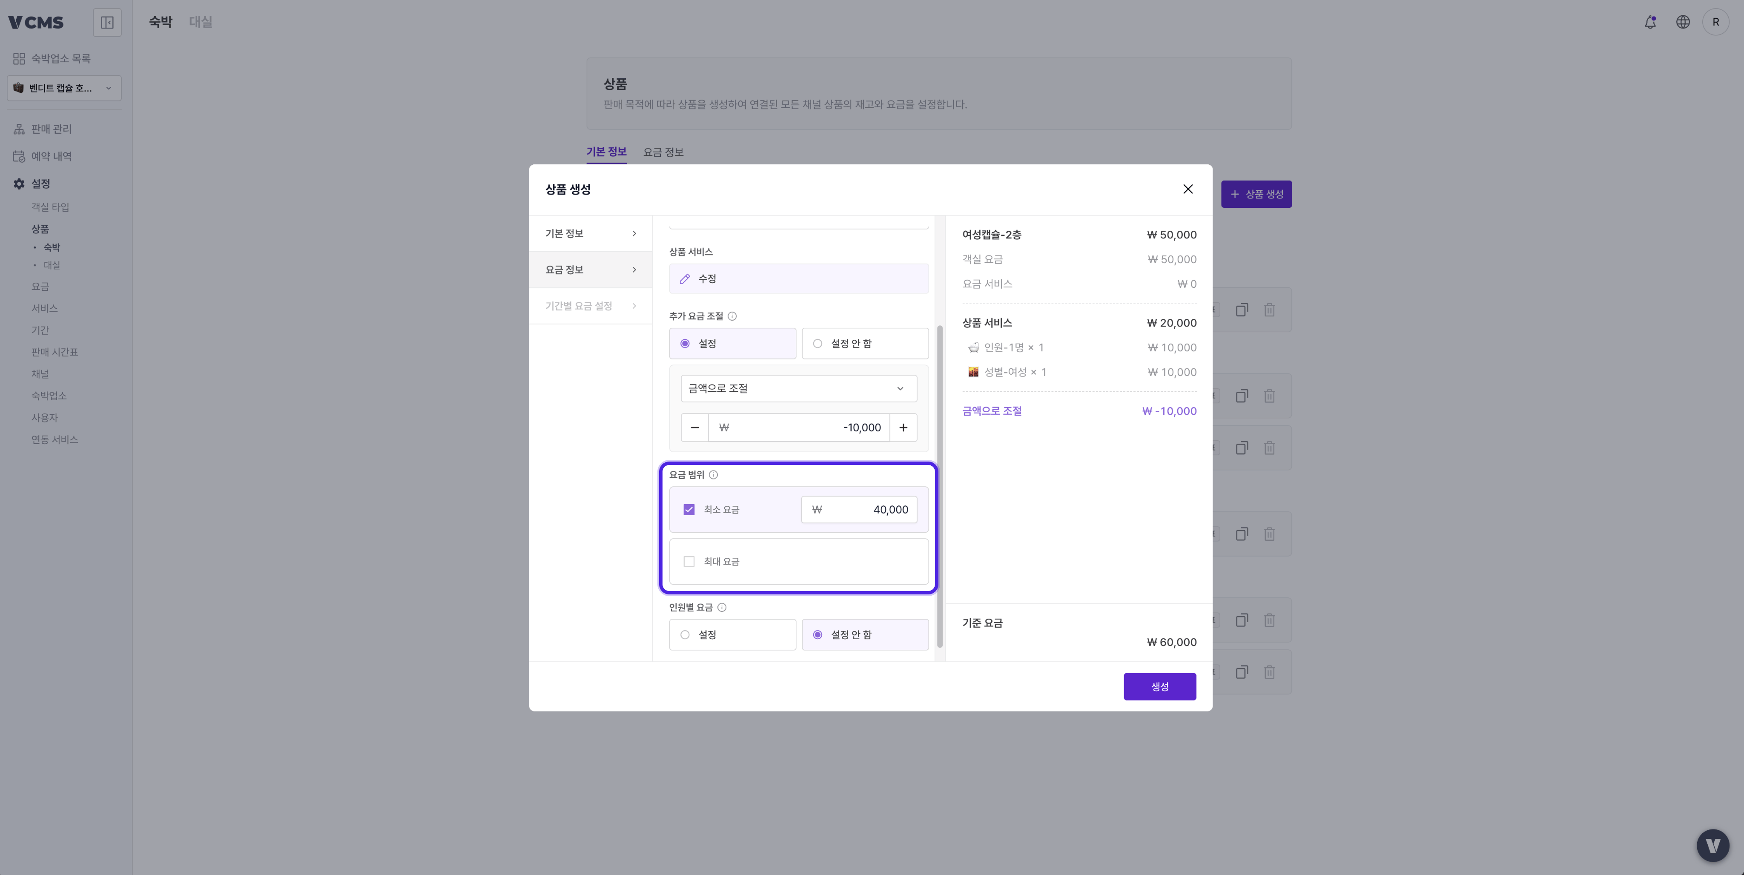
Task: Uncheck the 최소 요금 checkbox
Action: [x=688, y=509]
